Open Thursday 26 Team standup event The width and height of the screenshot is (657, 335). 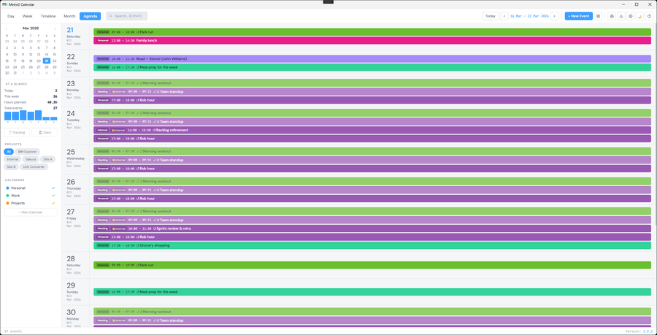[x=372, y=190]
